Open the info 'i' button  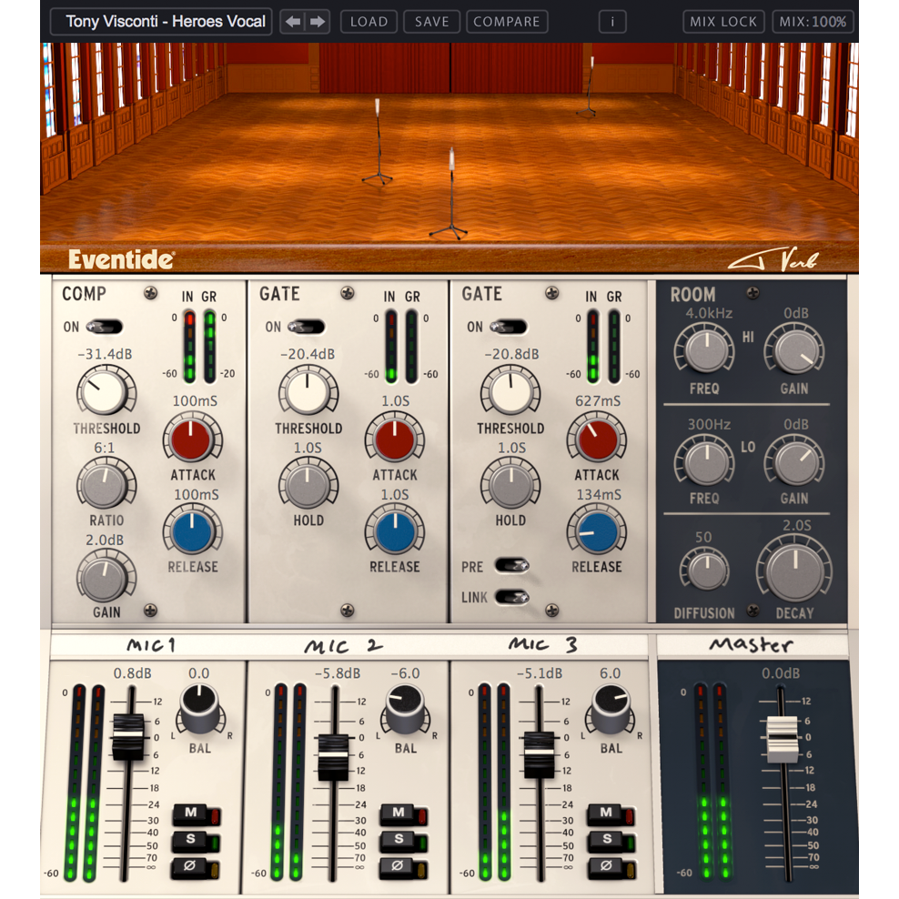coord(612,22)
